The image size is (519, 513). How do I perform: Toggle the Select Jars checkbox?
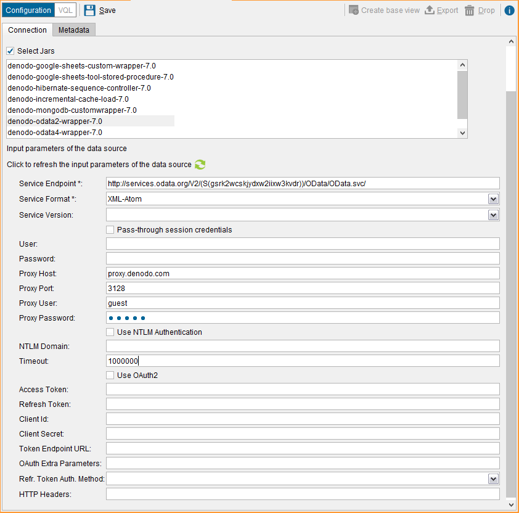10,51
